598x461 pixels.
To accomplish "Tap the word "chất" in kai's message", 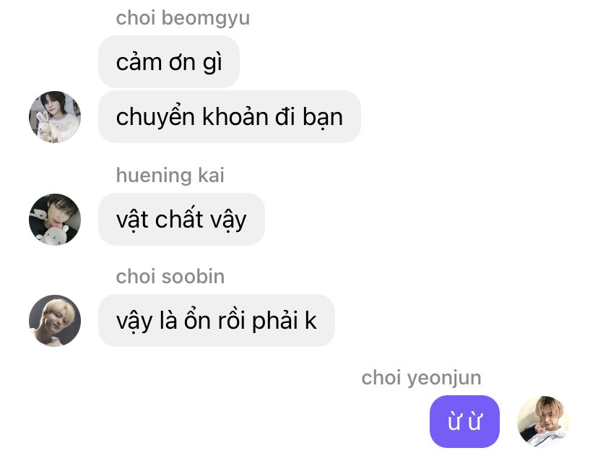I will click(x=180, y=218).
